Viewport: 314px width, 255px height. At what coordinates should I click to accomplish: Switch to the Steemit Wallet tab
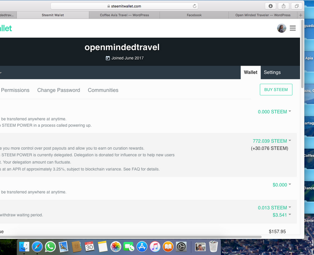point(53,15)
